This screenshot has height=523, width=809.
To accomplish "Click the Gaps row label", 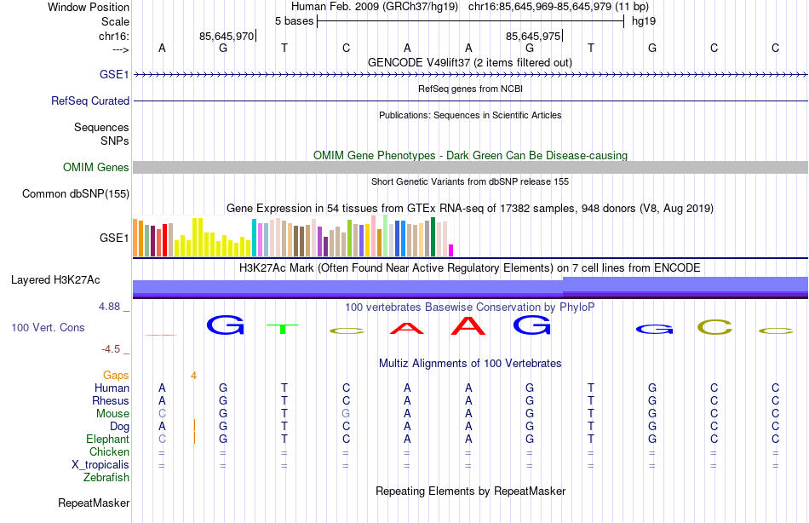I will coord(116,376).
